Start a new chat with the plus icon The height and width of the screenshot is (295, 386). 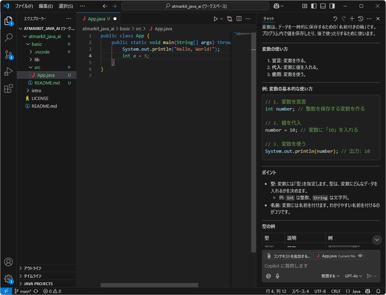pyautogui.click(x=351, y=18)
